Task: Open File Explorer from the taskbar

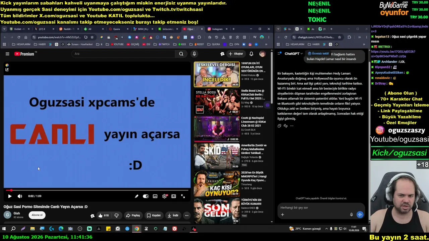Action: click(33, 229)
